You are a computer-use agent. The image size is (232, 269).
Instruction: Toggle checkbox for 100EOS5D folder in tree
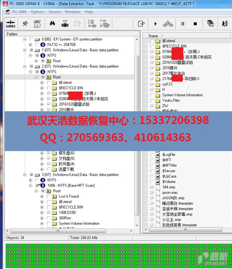click(49, 213)
